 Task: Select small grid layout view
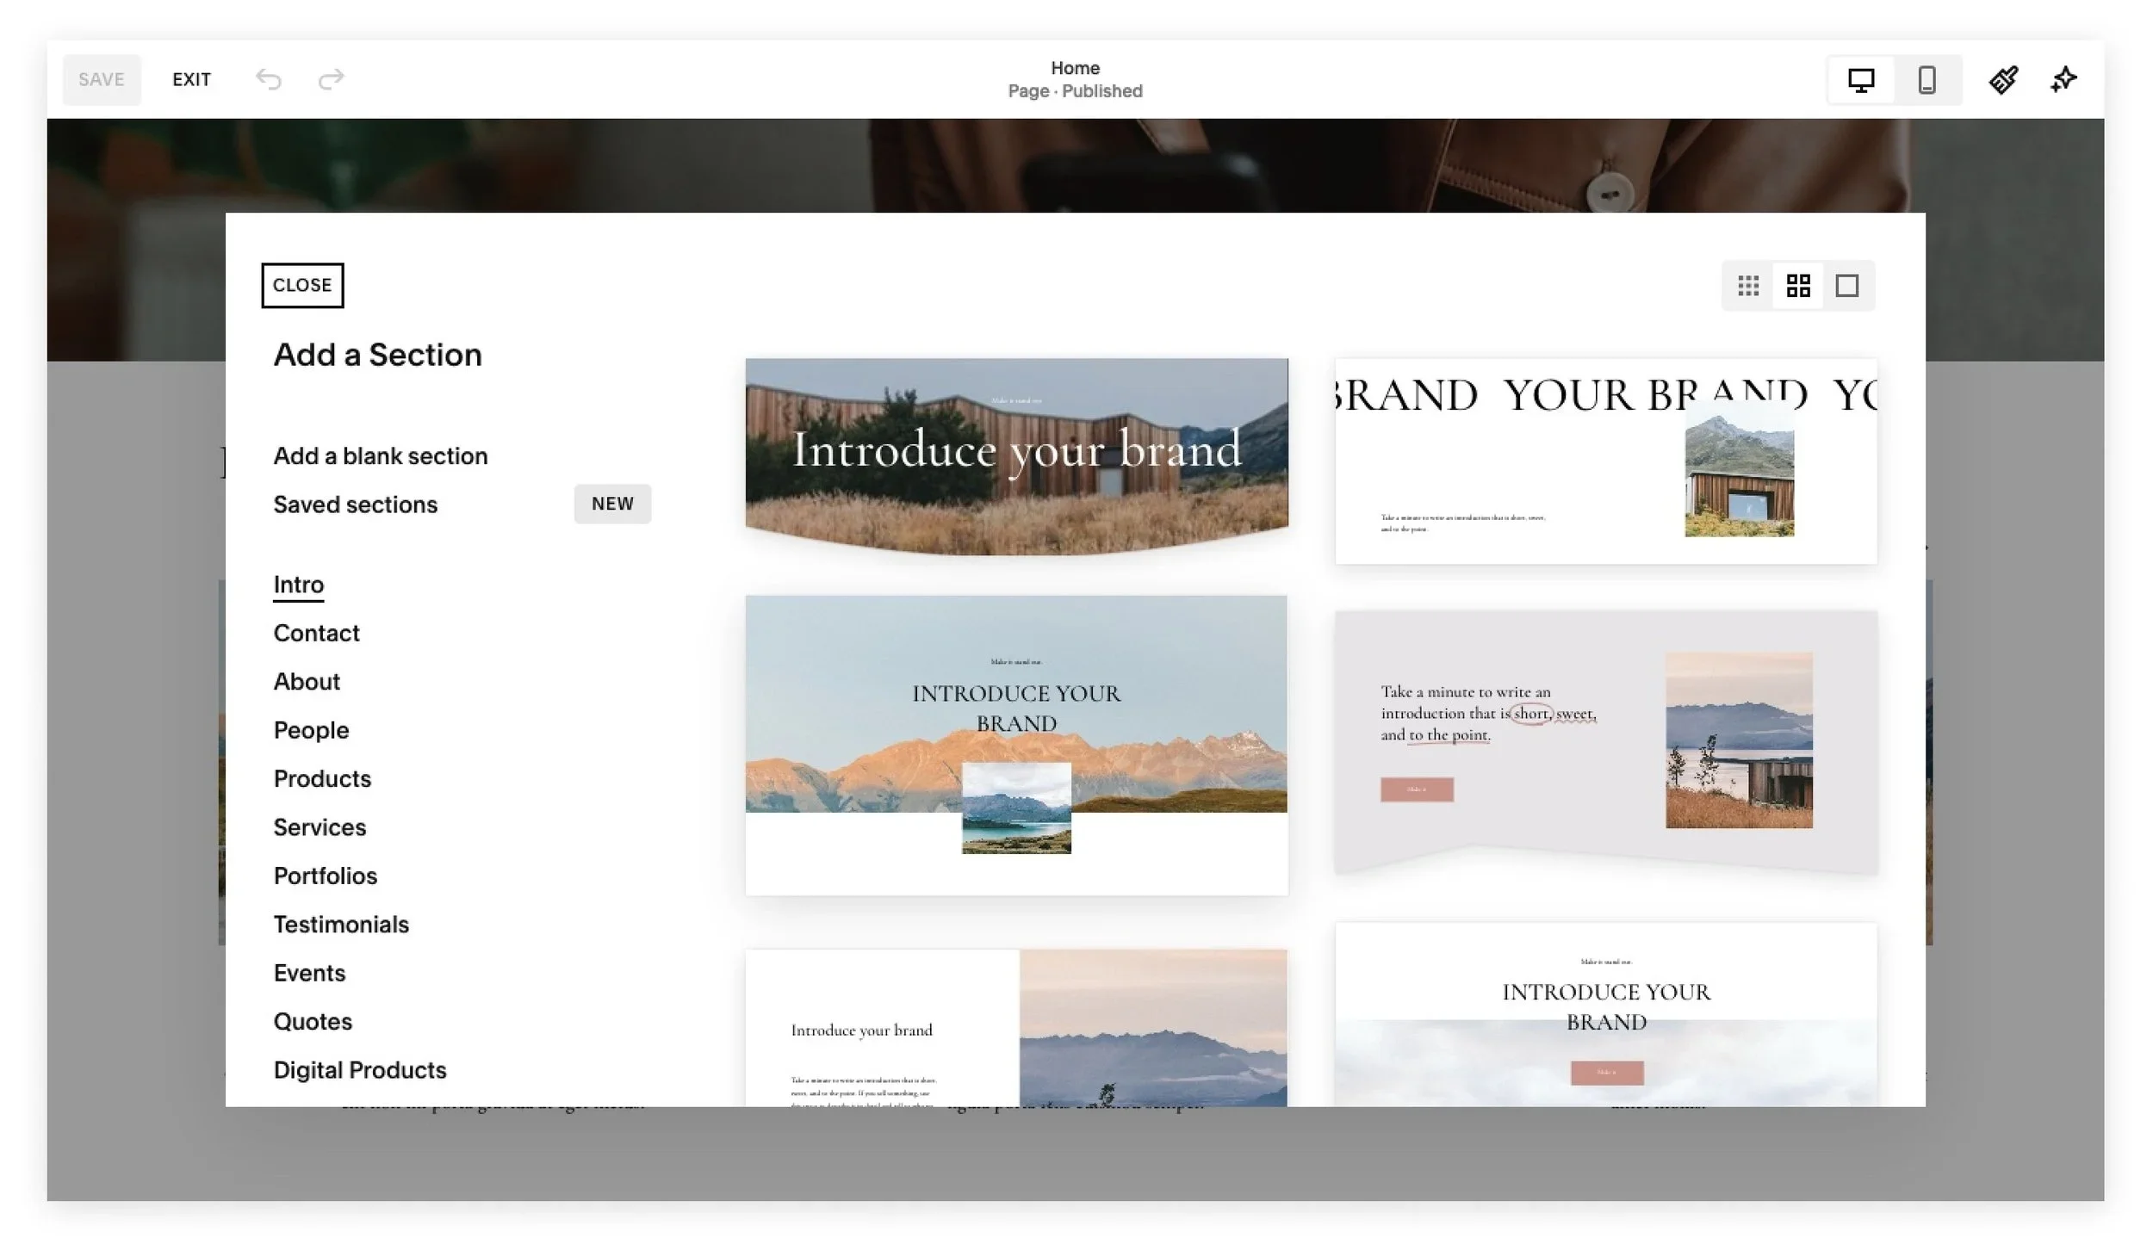[1748, 286]
